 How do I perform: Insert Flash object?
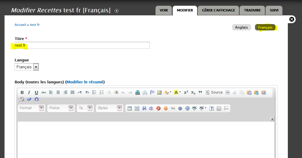[159, 108]
